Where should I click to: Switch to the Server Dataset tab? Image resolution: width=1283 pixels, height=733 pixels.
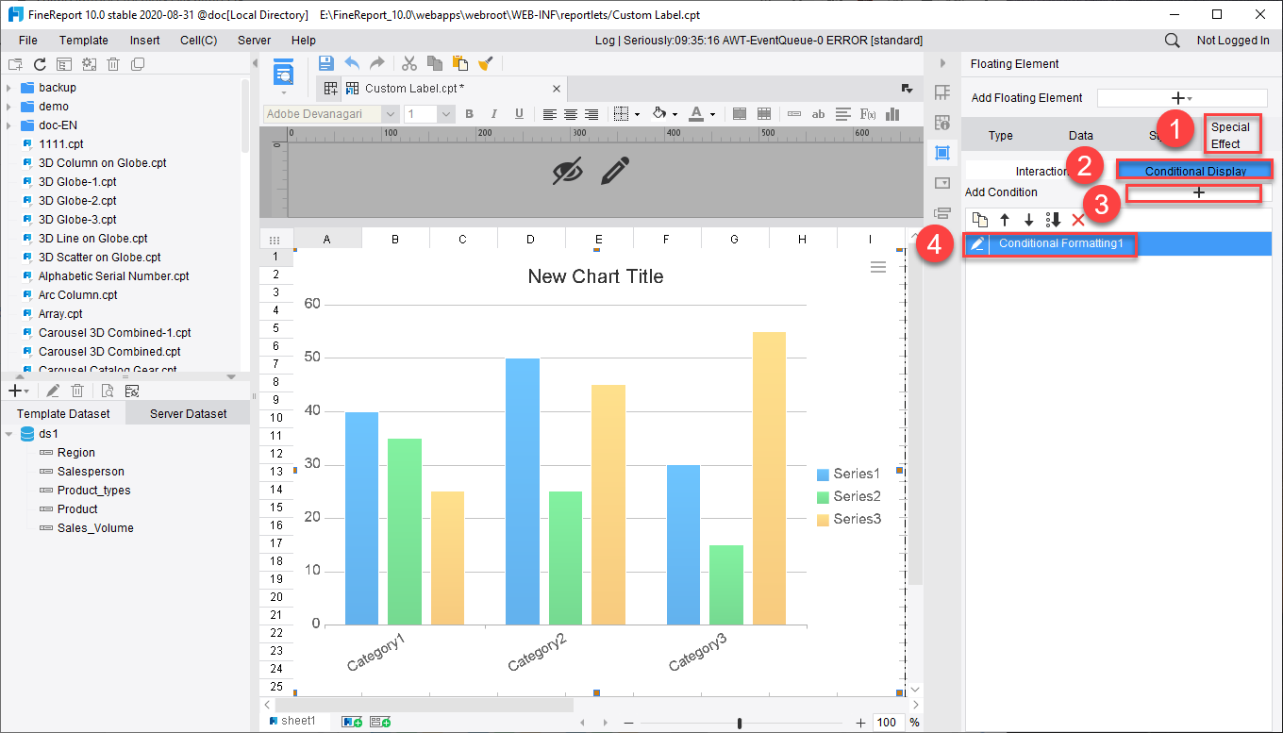[x=187, y=413]
